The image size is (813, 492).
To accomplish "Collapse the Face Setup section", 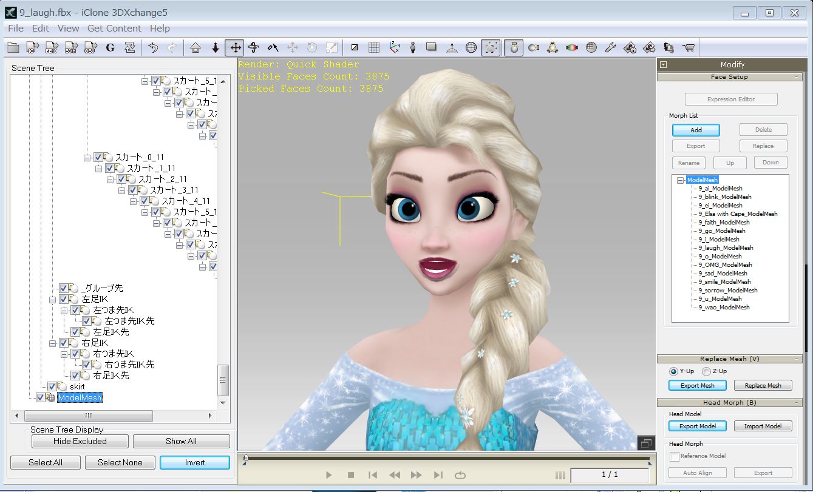I will click(797, 77).
